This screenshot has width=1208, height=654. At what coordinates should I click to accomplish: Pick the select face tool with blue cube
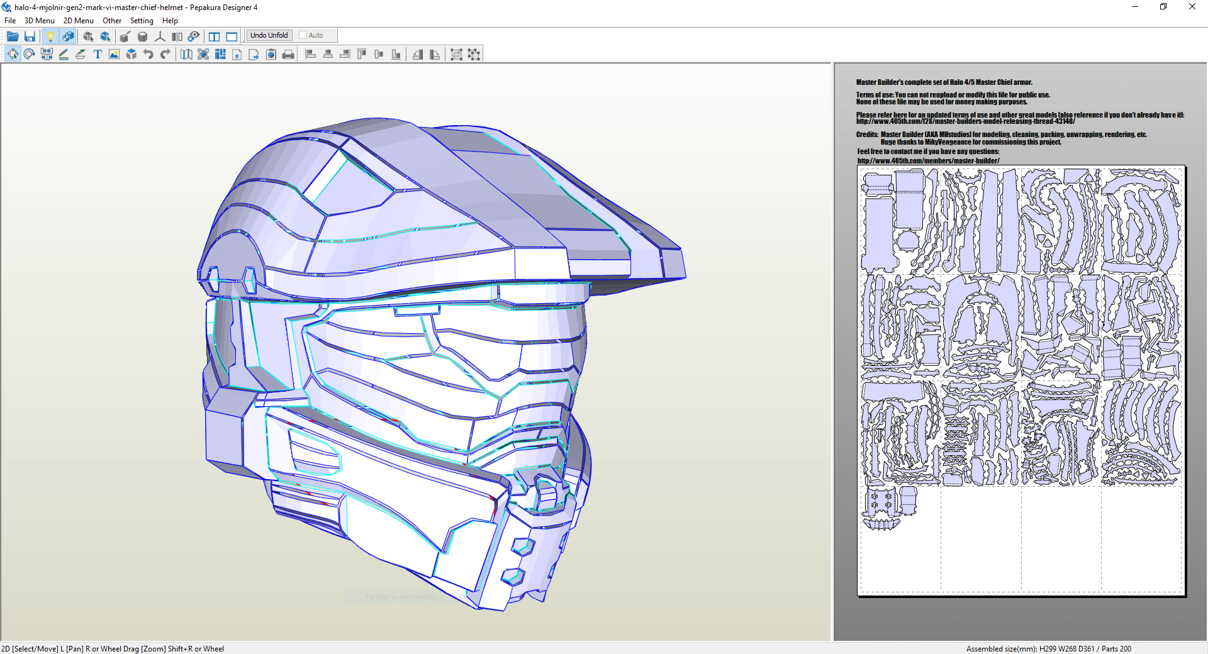point(105,36)
